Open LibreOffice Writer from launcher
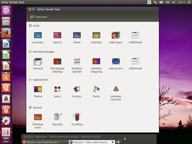 [x=6, y=44]
